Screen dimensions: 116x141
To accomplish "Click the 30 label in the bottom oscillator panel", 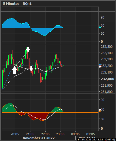I will pyautogui.click(x=103, y=119).
